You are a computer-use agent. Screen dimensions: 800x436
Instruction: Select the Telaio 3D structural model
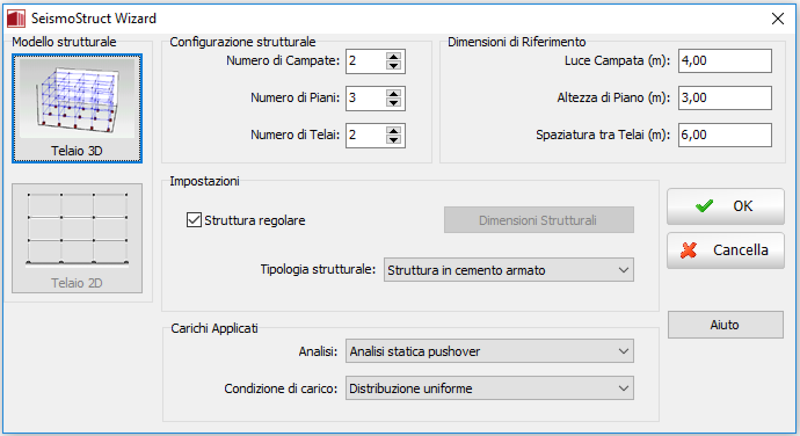77,108
